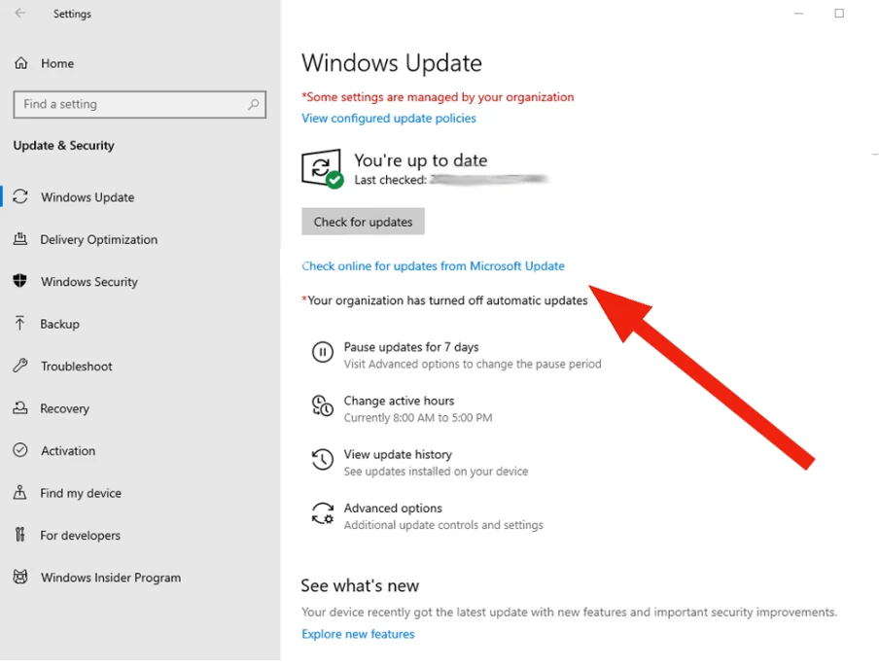
Task: Click the Windows Update sync icon
Action: [x=20, y=196]
